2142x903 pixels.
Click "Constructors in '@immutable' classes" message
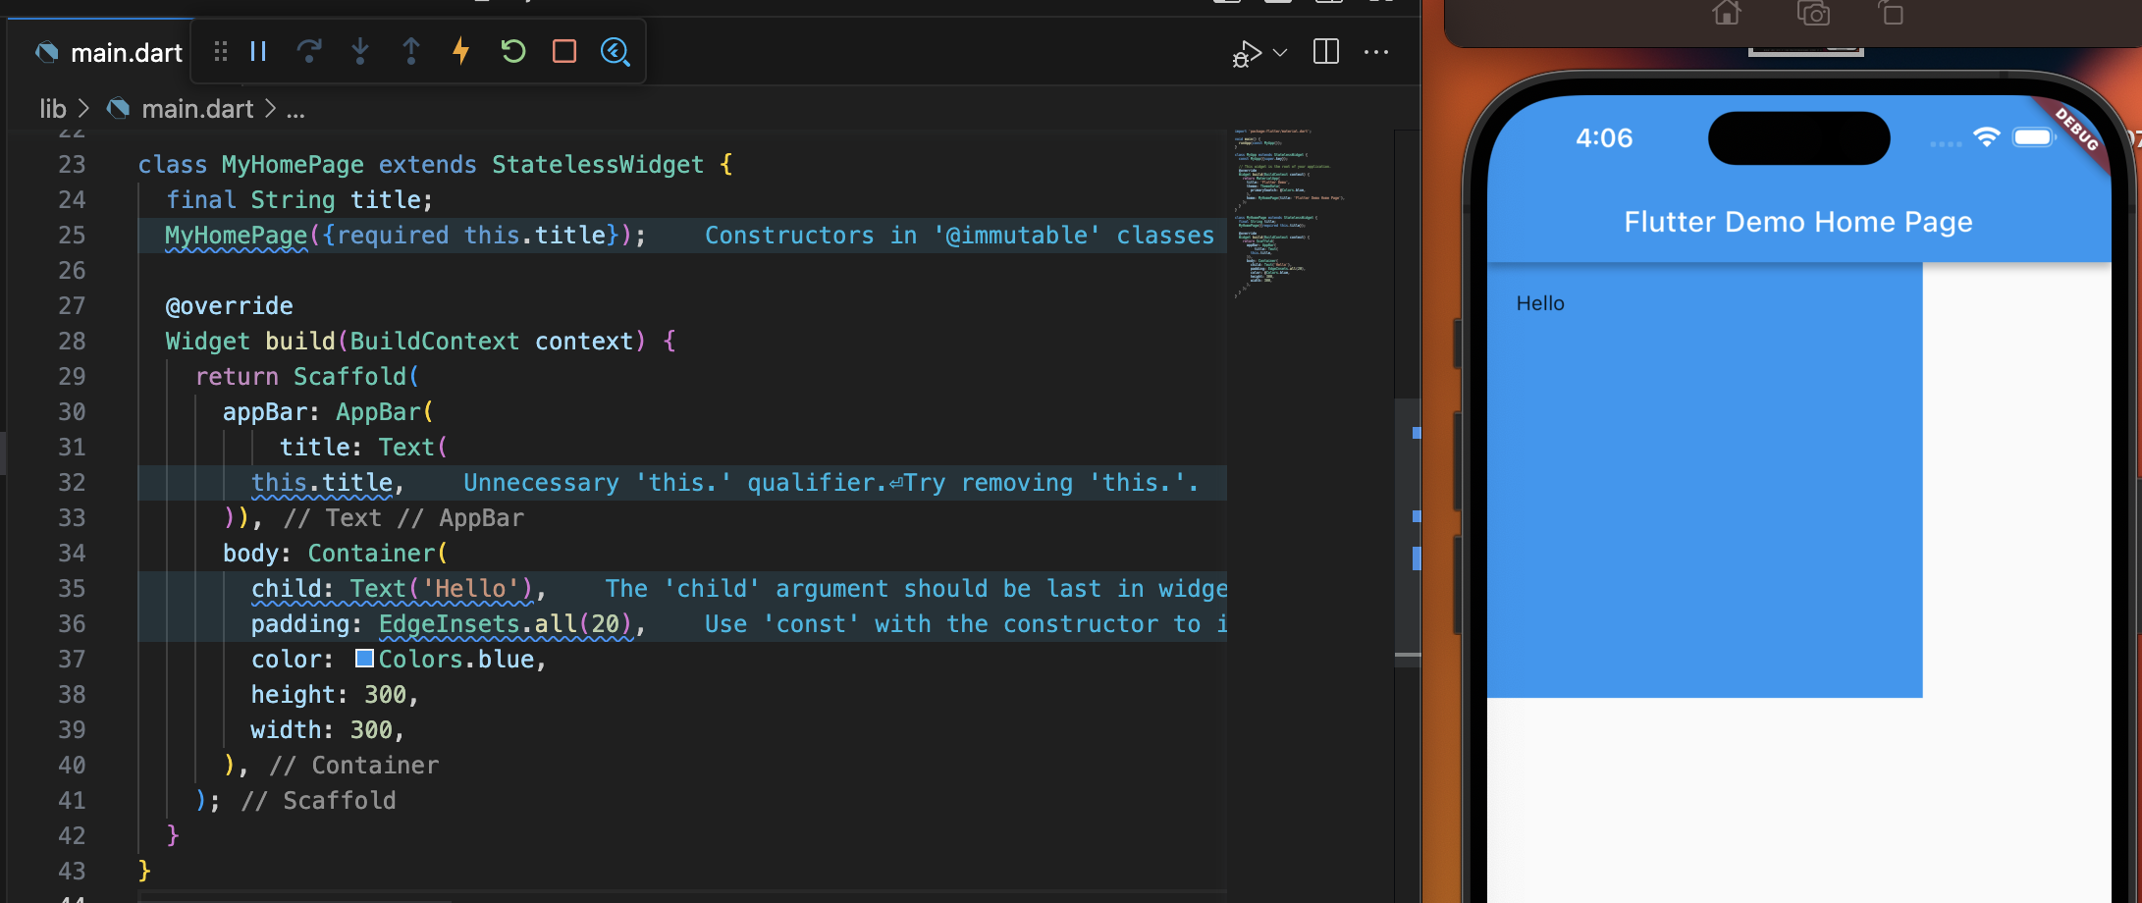[960, 236]
